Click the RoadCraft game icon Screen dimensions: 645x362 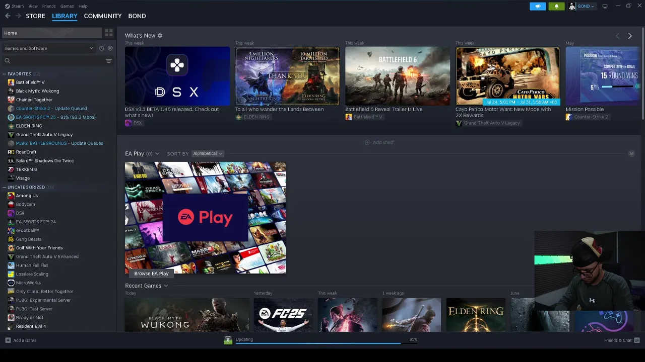[x=11, y=152]
